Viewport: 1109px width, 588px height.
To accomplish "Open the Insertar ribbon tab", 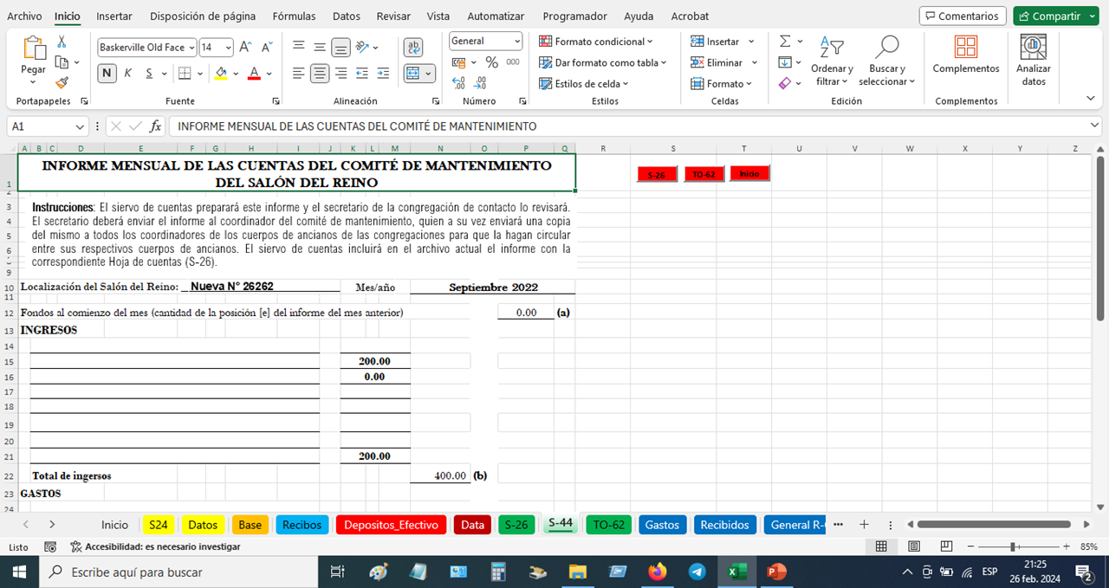I will click(x=114, y=16).
